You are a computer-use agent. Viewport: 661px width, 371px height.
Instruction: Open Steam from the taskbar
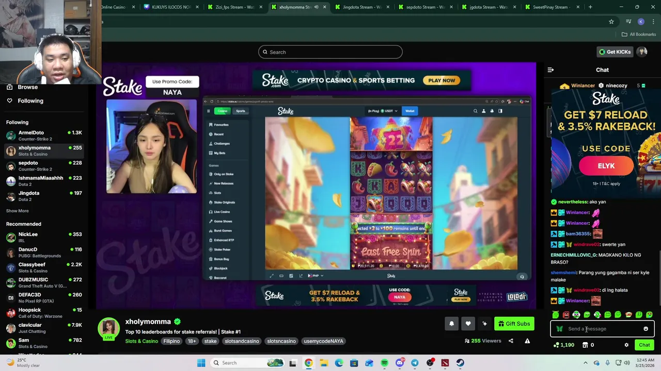pyautogui.click(x=460, y=363)
